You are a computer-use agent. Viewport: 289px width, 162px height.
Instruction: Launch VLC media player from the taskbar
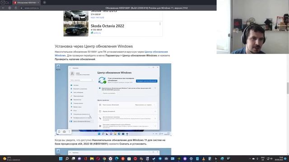(204, 159)
